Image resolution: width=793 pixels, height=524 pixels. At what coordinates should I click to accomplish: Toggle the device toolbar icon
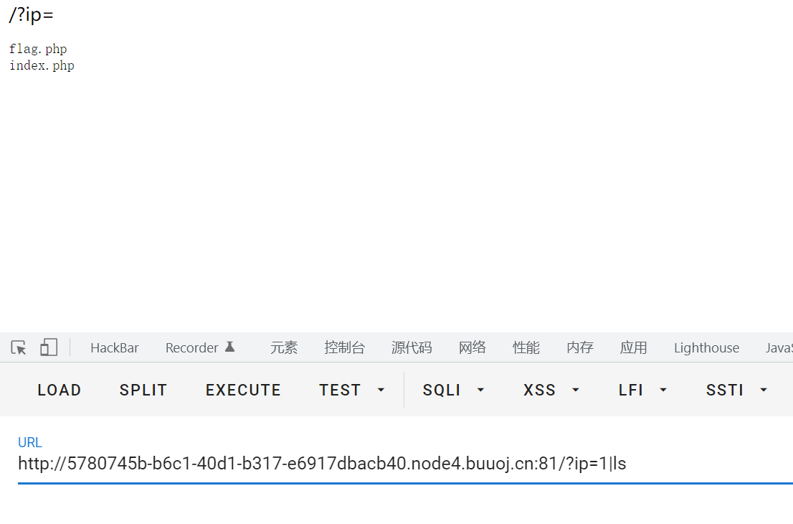click(x=48, y=348)
